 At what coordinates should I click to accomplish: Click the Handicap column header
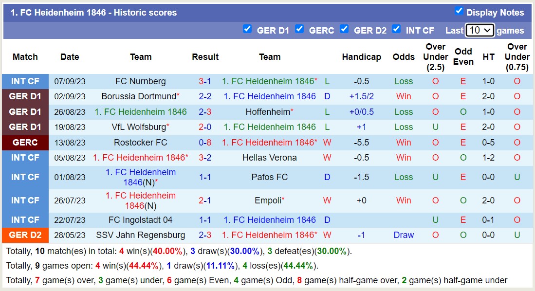pos(362,57)
